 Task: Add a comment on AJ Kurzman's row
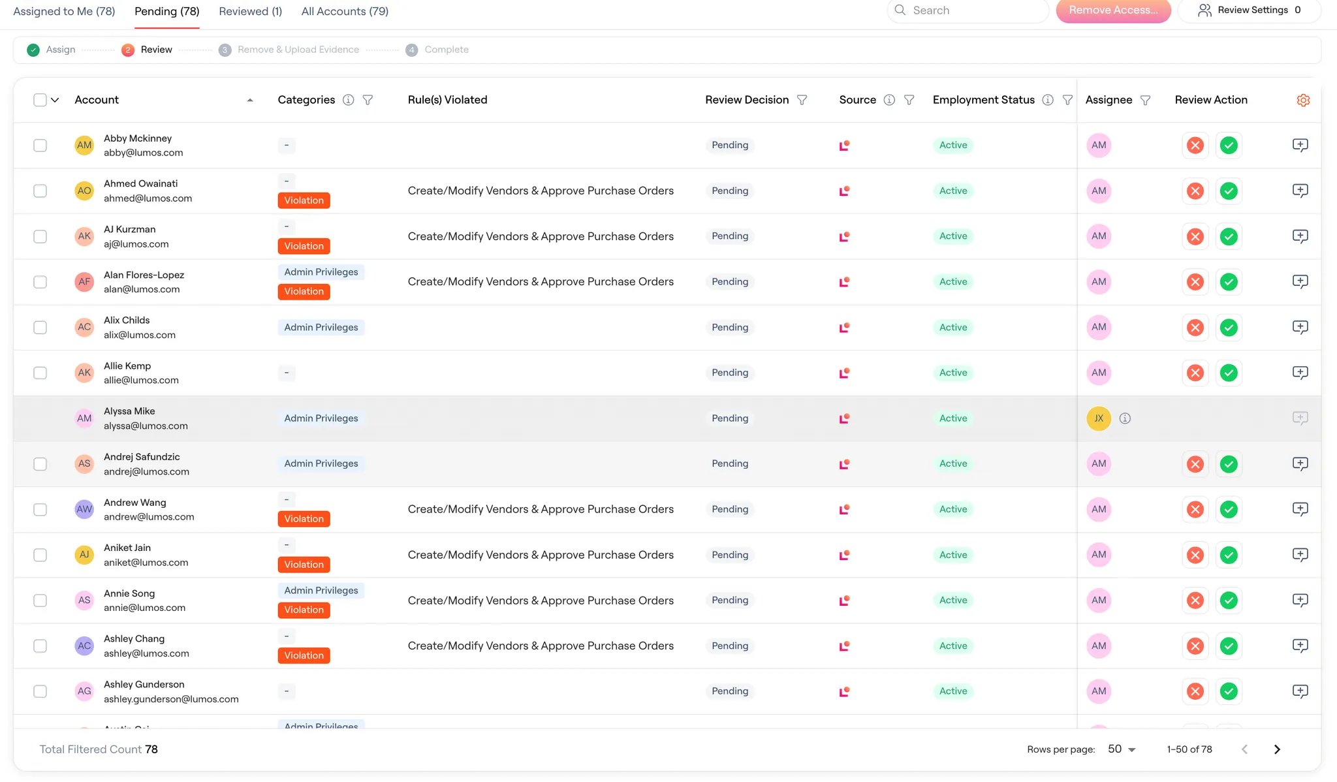click(x=1300, y=236)
